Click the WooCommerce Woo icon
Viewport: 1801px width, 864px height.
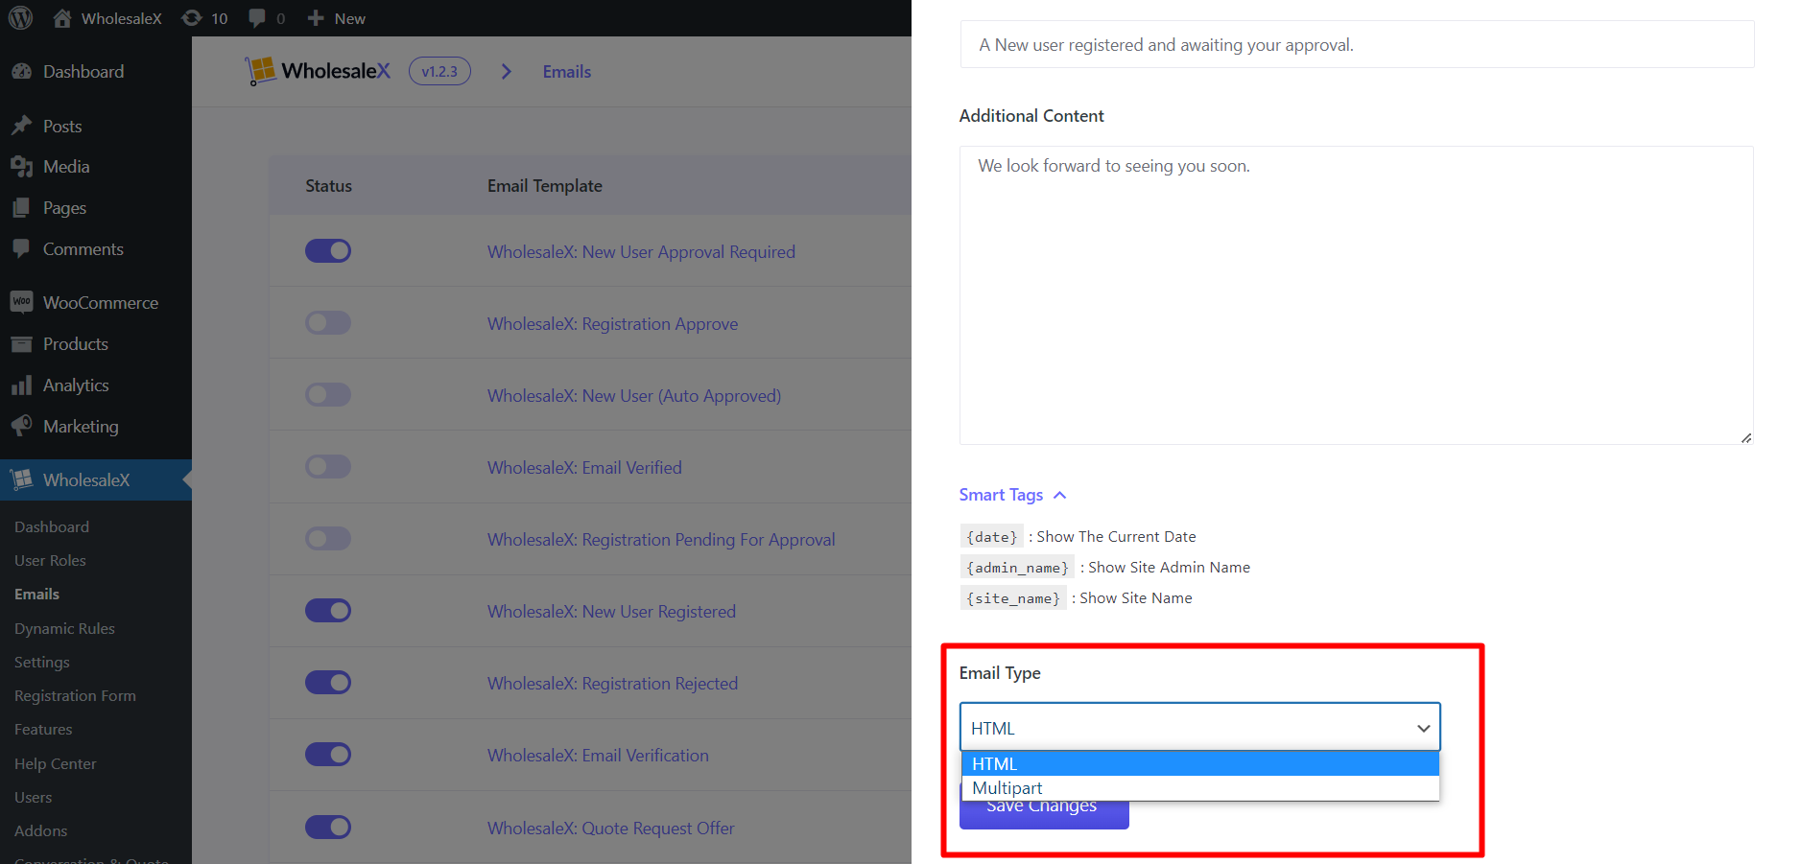tap(21, 302)
